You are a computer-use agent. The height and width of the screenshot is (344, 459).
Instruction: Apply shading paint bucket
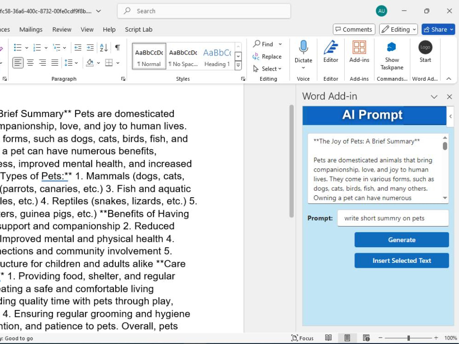[90, 62]
